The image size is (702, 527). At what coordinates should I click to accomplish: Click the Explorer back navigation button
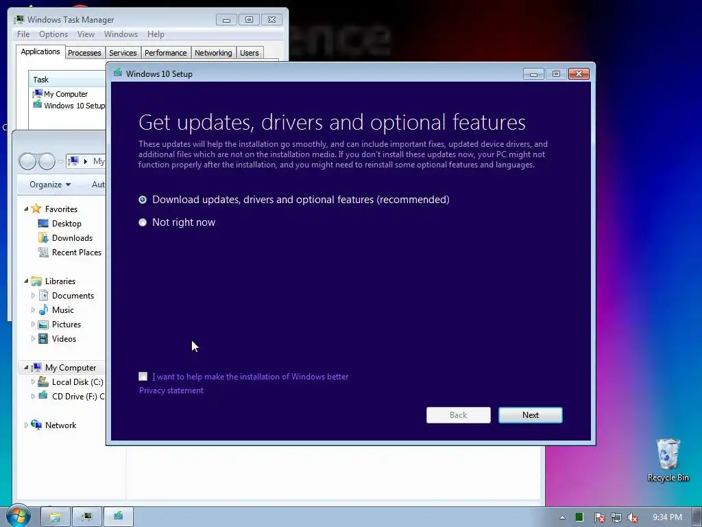(x=27, y=161)
